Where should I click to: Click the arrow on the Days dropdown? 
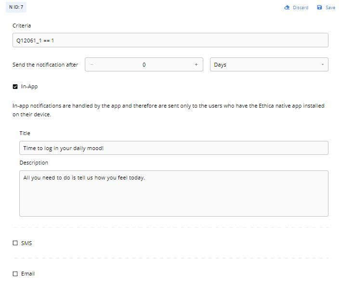pyautogui.click(x=322, y=65)
